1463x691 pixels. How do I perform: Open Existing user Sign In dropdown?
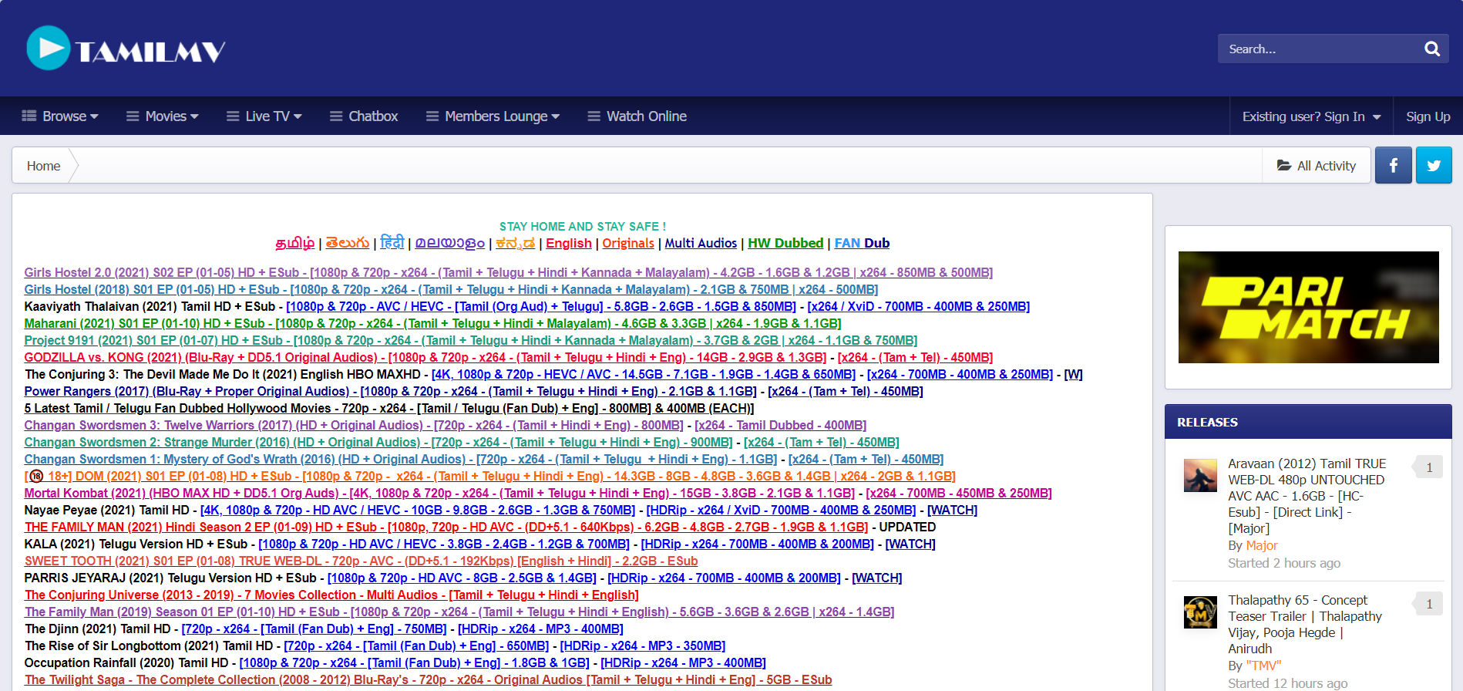click(1311, 116)
